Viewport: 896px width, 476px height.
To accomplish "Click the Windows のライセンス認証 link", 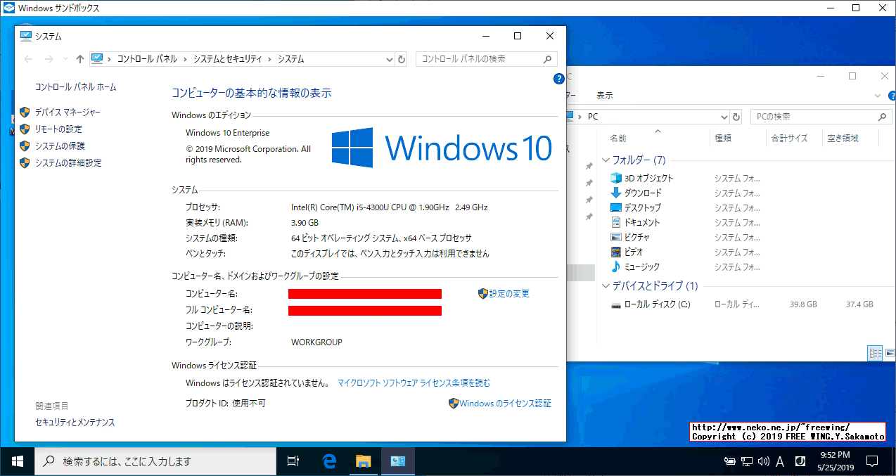I will tap(504, 403).
